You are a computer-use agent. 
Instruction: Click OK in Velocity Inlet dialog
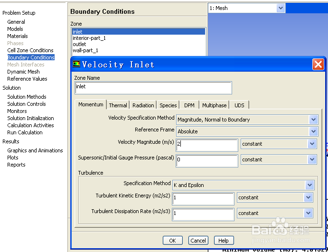coord(173,241)
